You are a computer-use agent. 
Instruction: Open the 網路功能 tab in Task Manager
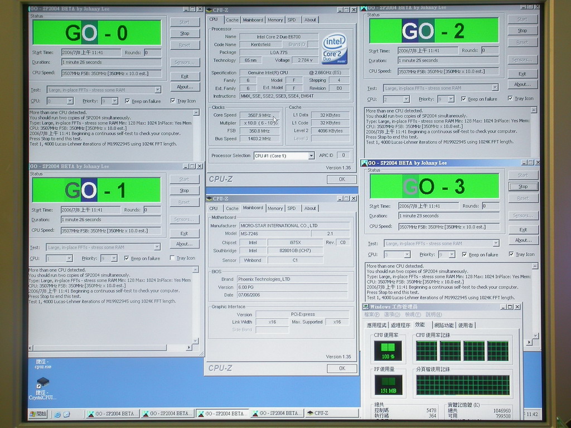[x=444, y=325]
